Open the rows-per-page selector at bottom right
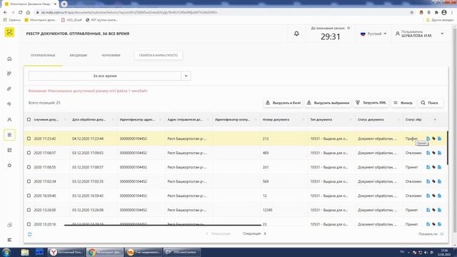Image resolution: width=457 pixels, height=257 pixels. 431,234
